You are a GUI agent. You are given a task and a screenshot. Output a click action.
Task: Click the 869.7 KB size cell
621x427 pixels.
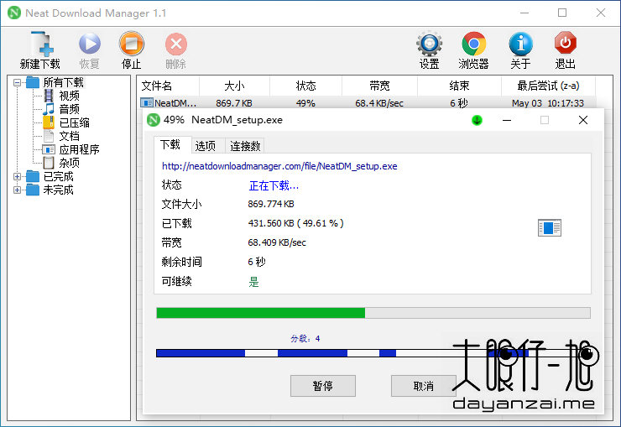click(234, 103)
